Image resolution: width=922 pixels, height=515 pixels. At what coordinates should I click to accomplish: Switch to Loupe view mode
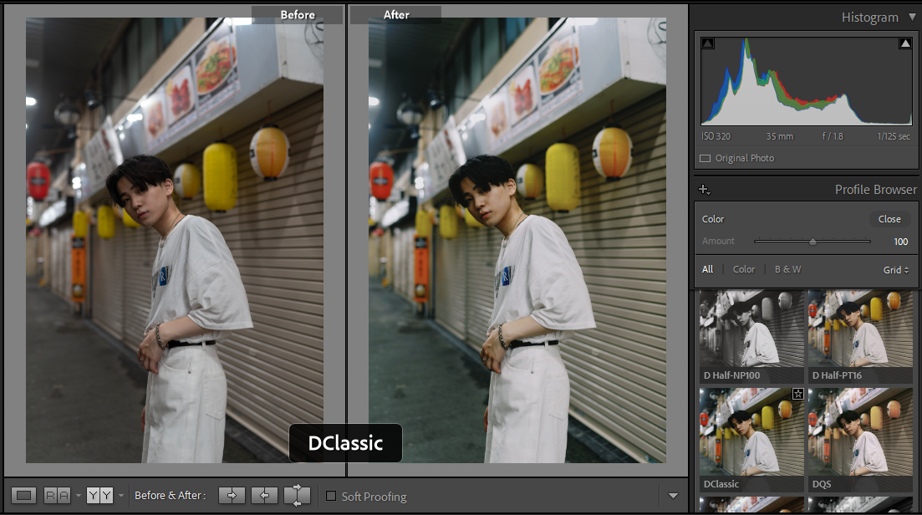click(24, 496)
